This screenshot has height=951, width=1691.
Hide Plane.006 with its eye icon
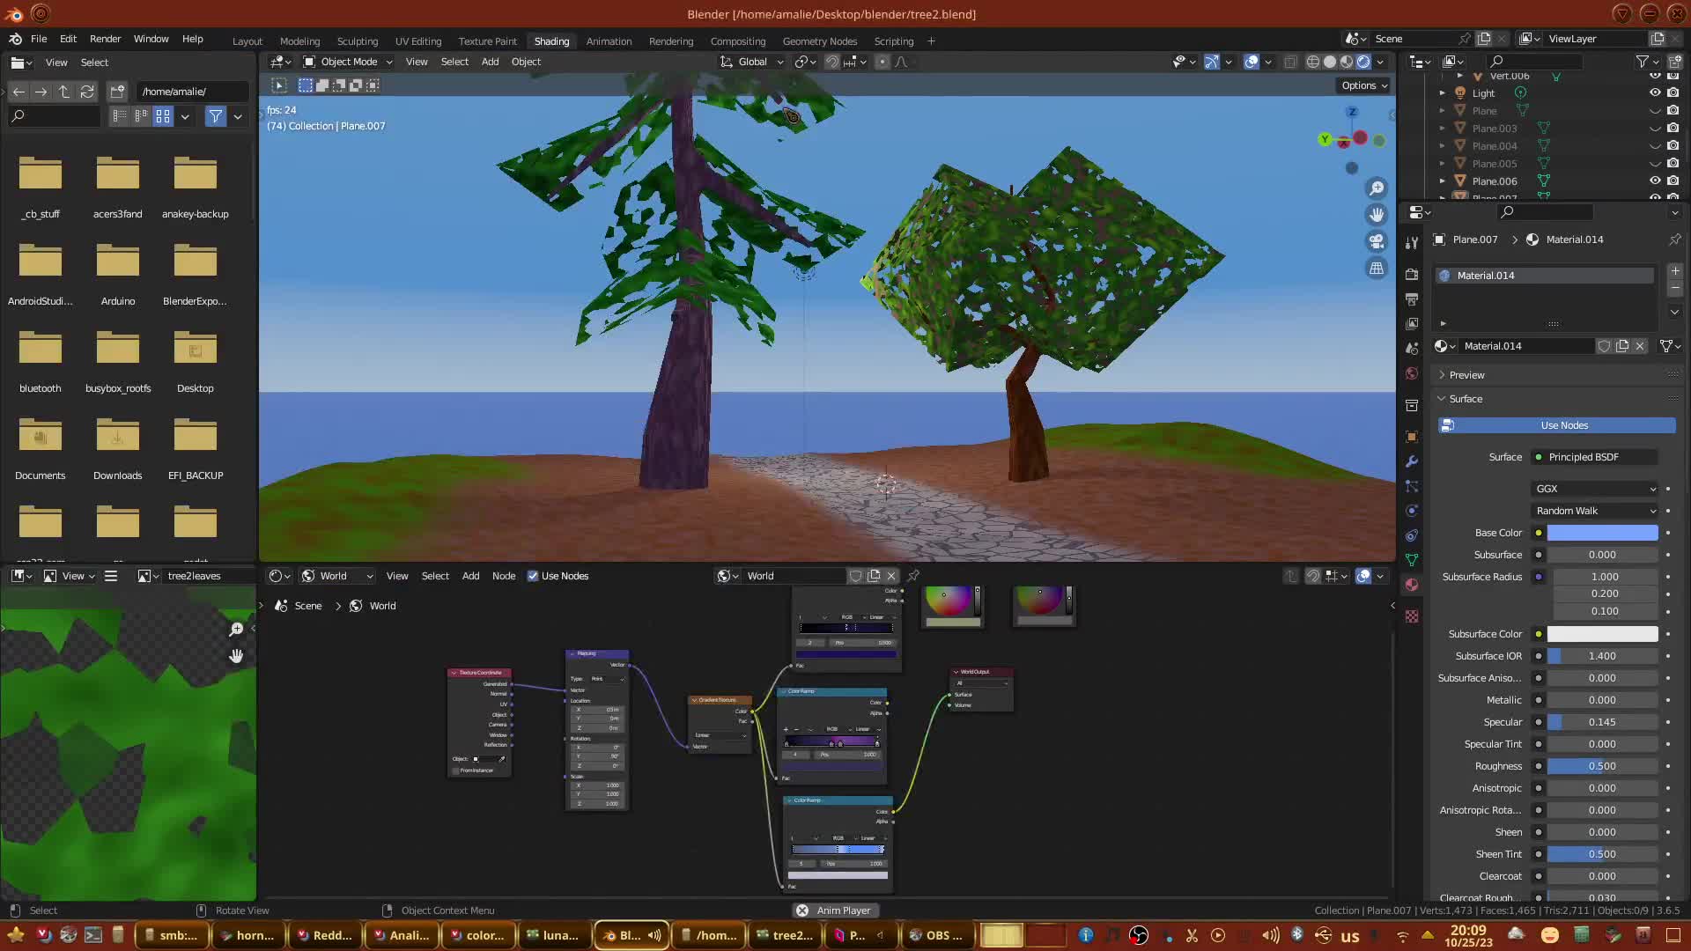click(1655, 181)
